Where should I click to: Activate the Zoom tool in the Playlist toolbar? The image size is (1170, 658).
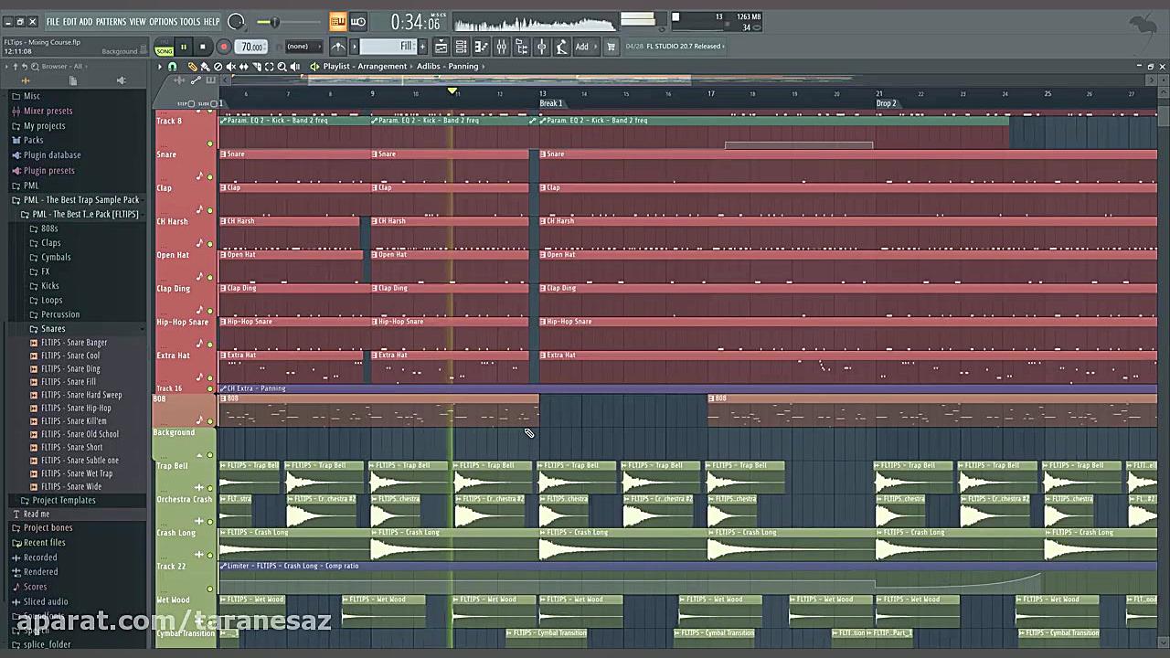(x=282, y=66)
